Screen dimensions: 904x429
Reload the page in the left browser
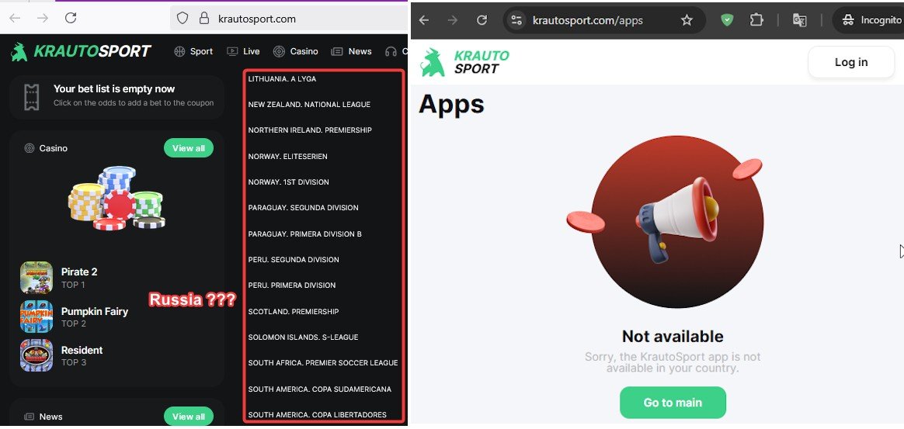coord(71,18)
